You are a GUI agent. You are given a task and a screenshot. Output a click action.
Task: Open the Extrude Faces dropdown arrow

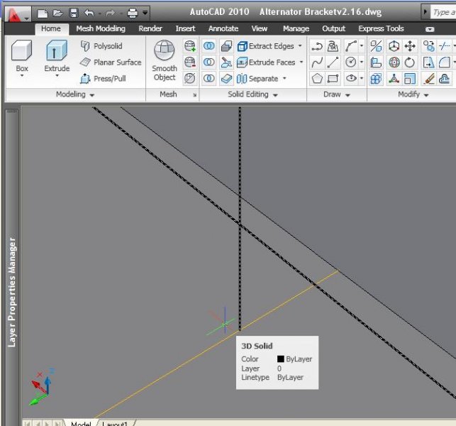(x=301, y=62)
